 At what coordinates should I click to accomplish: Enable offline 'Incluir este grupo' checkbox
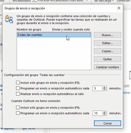tap(18, 108)
